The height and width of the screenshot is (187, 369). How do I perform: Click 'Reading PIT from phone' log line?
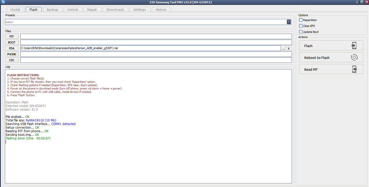27,131
